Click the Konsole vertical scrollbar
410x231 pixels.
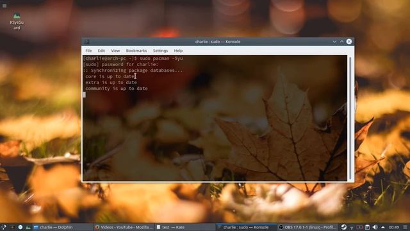tap(350, 118)
